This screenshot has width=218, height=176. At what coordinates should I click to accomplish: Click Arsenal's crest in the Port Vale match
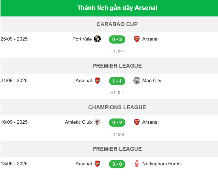137,39
